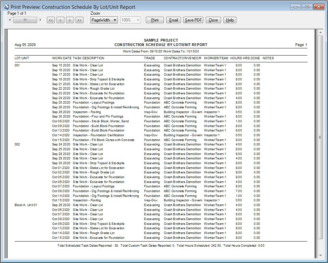
Task: Click Oct 09 2020 Strip Topsoil & Stockpile row
Action: (x=156, y=224)
